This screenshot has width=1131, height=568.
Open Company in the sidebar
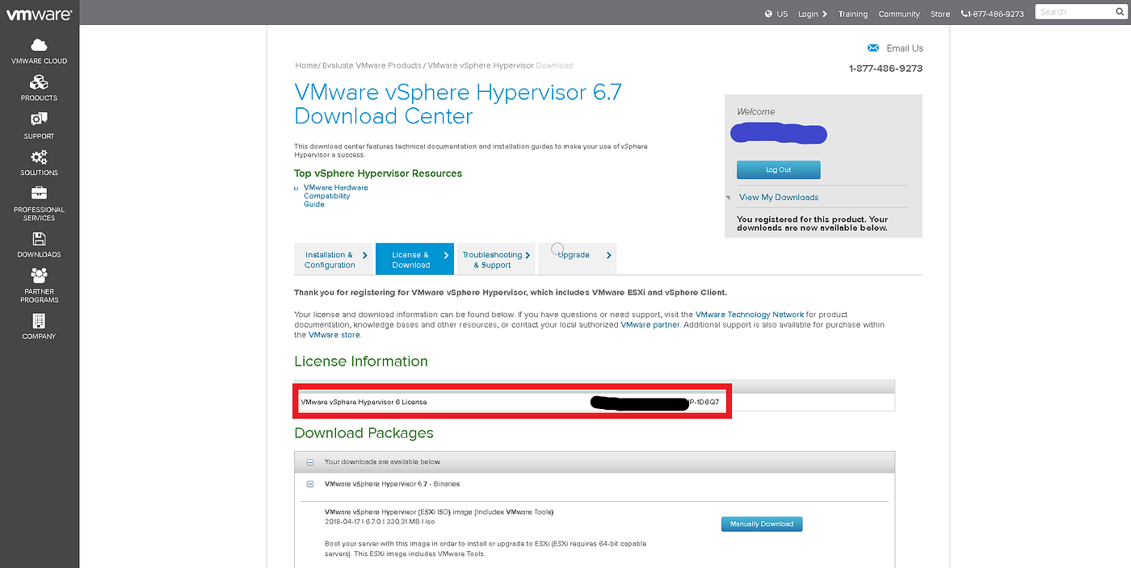point(39,327)
